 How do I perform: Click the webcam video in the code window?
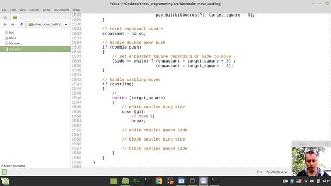[311, 162]
